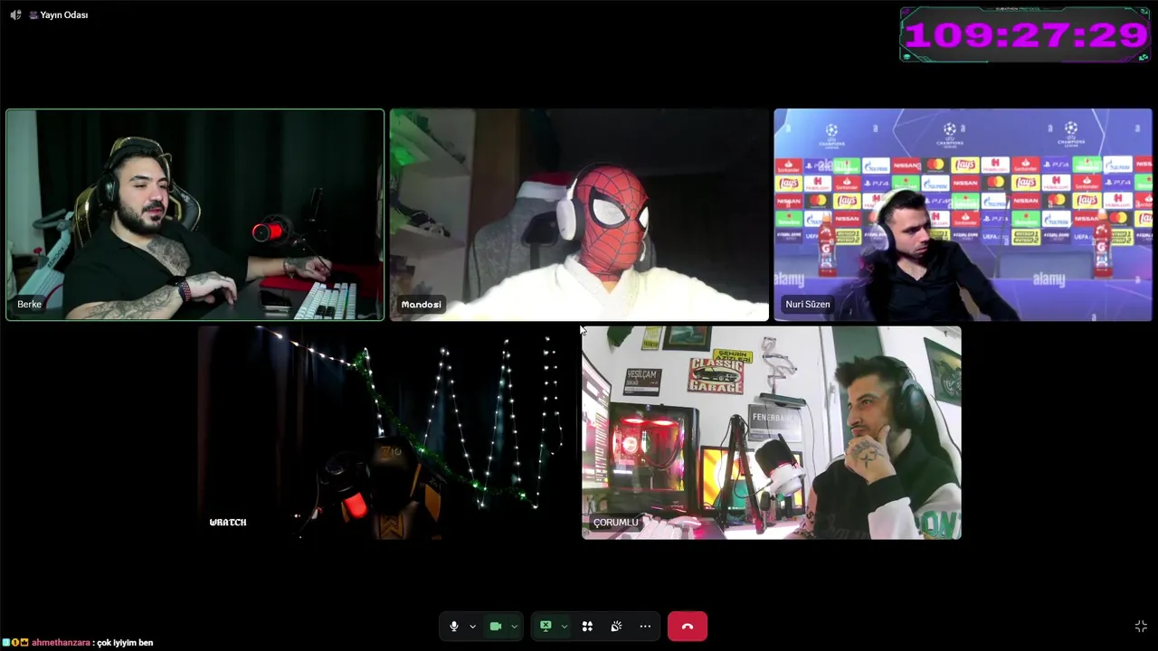The height and width of the screenshot is (651, 1158).
Task: Select WRATCH's video tile
Action: pyautogui.click(x=387, y=433)
